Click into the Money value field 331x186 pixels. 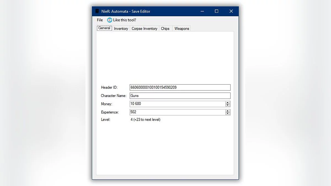point(177,104)
